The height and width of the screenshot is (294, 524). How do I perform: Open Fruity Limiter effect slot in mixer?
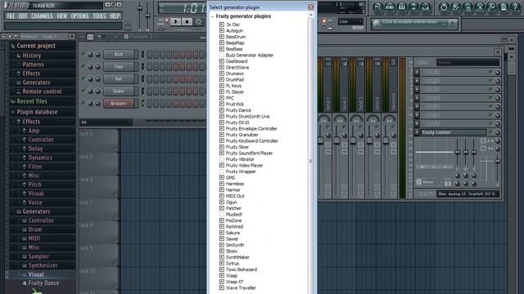pyautogui.click(x=453, y=132)
